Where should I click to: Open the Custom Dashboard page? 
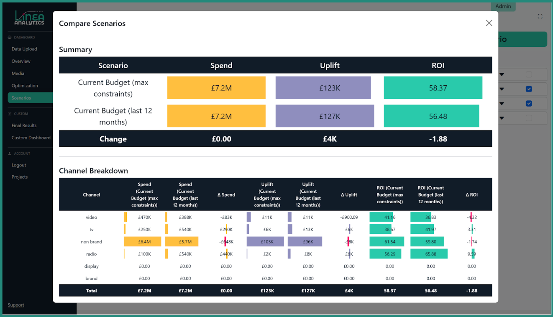pyautogui.click(x=31, y=138)
